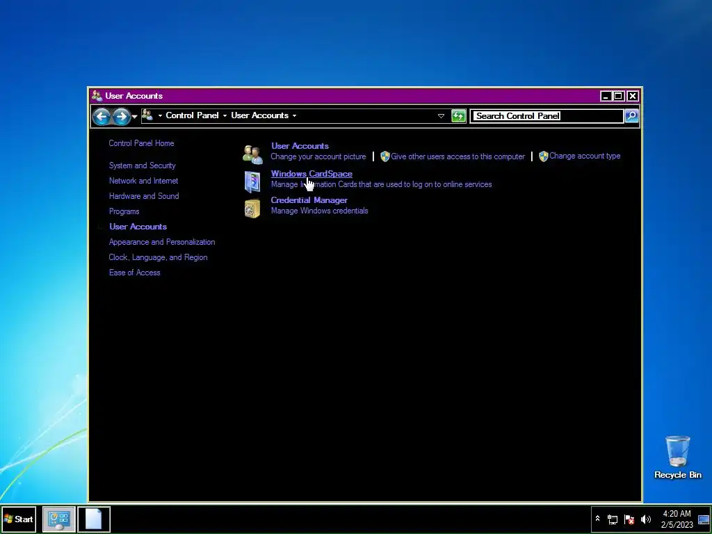
Task: Click the address bar User Accounts icon
Action: coord(147,115)
